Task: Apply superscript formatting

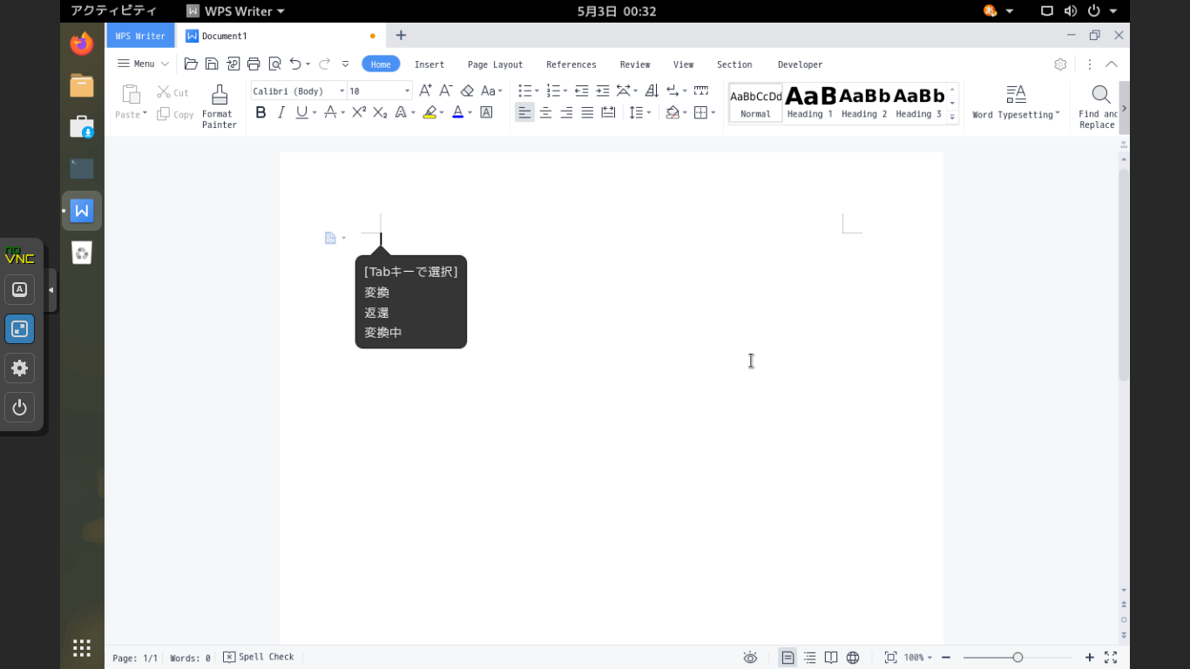Action: (x=358, y=112)
